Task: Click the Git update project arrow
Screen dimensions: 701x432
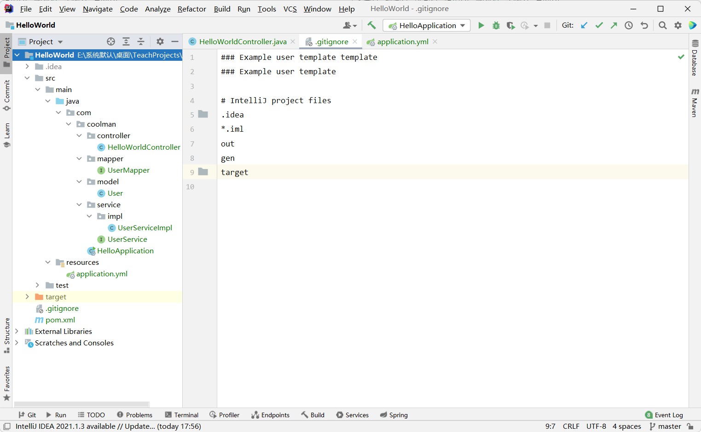Action: (584, 25)
